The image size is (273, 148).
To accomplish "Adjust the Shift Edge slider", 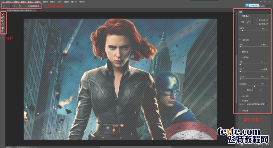I will tap(254, 86).
